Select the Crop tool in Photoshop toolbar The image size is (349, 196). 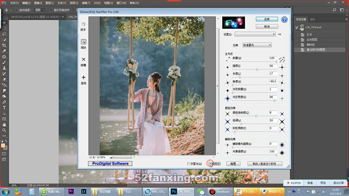point(4,45)
